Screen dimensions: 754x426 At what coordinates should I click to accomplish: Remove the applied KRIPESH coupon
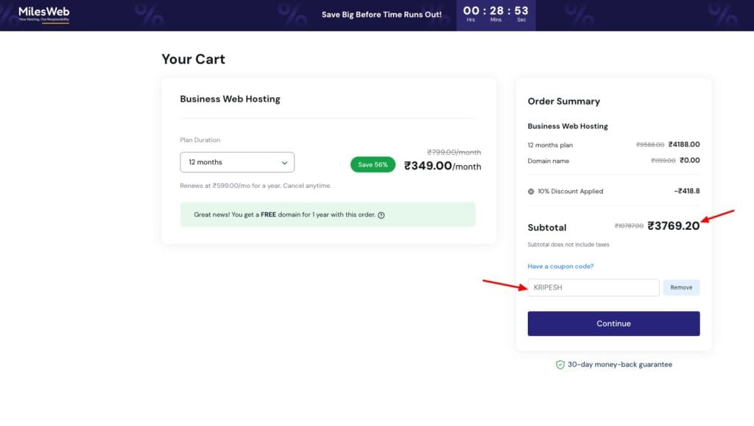coord(681,287)
